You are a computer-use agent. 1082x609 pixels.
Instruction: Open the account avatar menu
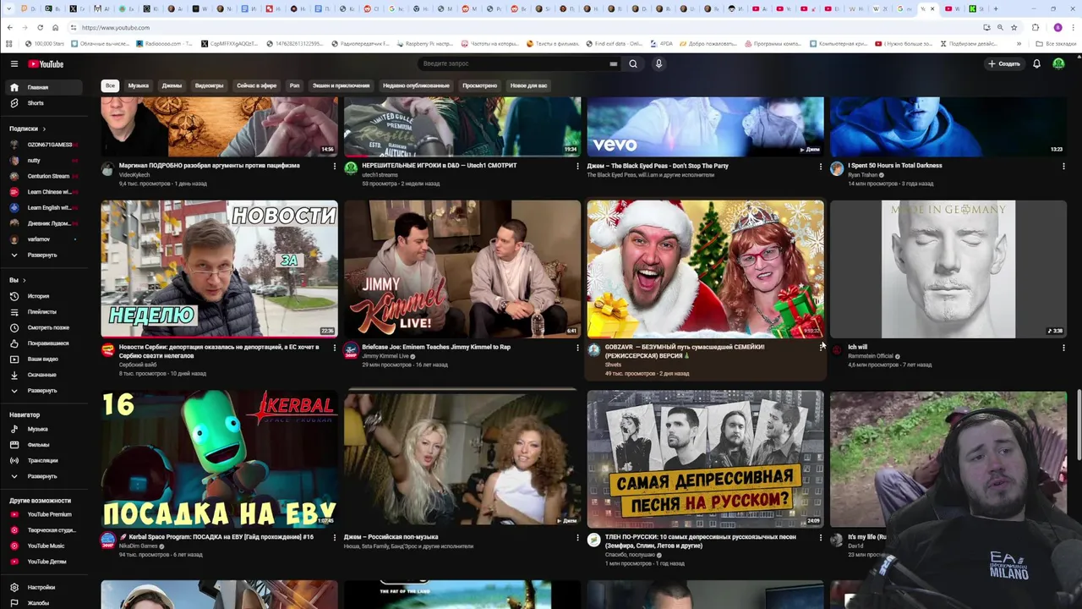point(1058,63)
